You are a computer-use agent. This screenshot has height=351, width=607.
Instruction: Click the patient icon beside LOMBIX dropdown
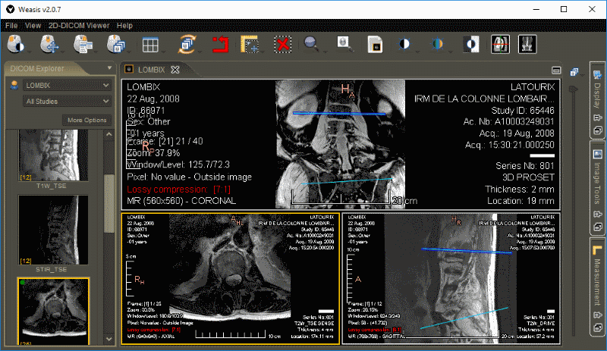tap(14, 85)
